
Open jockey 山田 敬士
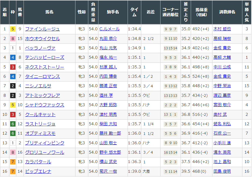(x=108, y=143)
